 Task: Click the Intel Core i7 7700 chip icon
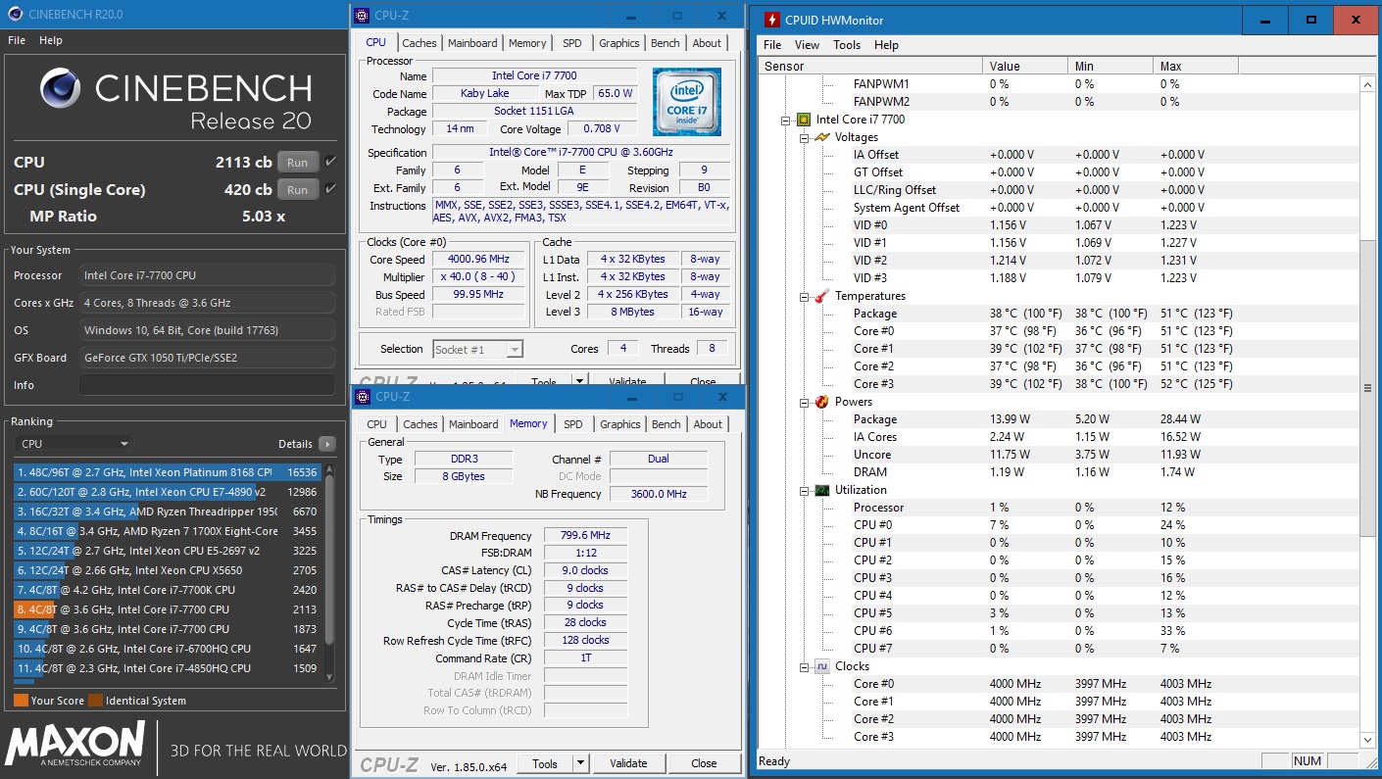[x=804, y=120]
